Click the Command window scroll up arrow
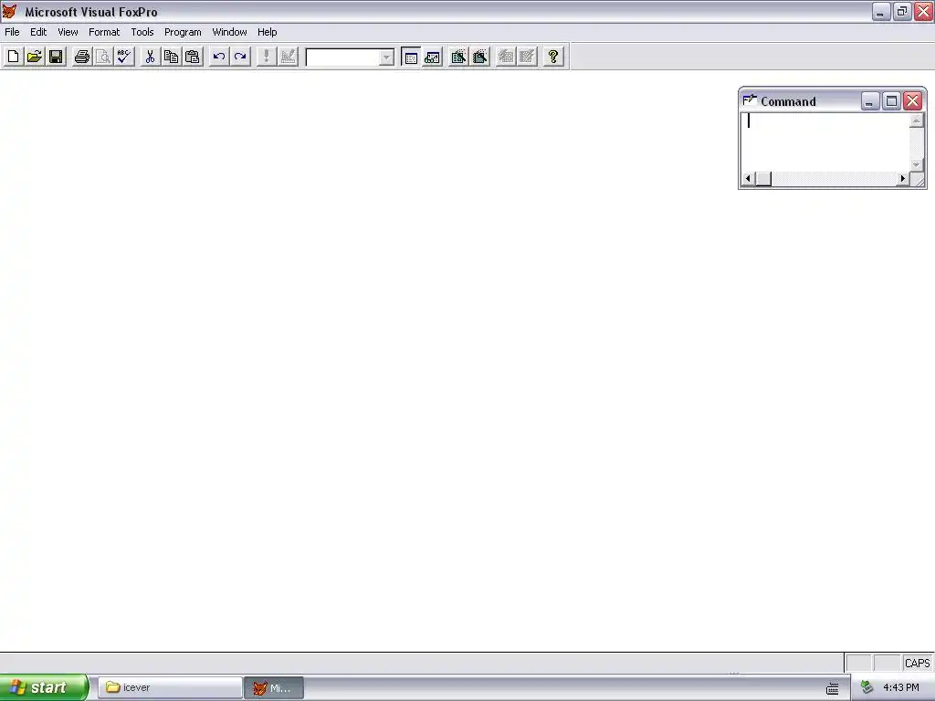Viewport: 935px width, 701px height. click(917, 120)
